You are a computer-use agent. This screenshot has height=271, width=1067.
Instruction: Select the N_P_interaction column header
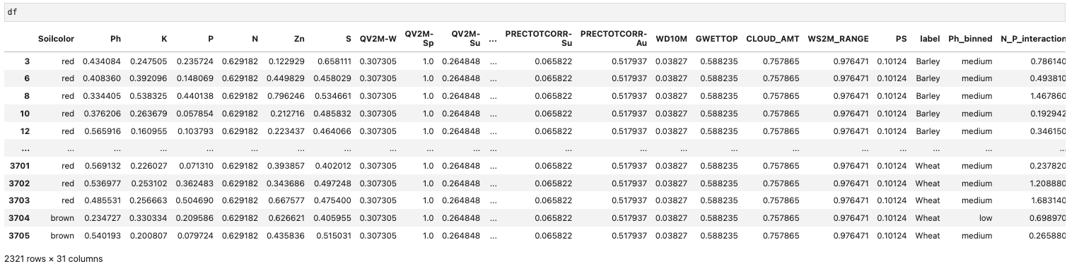coord(1033,39)
